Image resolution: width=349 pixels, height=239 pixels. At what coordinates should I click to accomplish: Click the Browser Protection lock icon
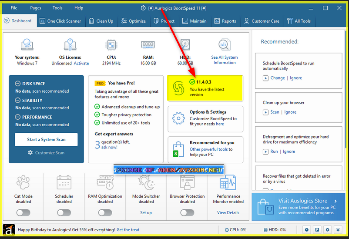tap(187, 182)
